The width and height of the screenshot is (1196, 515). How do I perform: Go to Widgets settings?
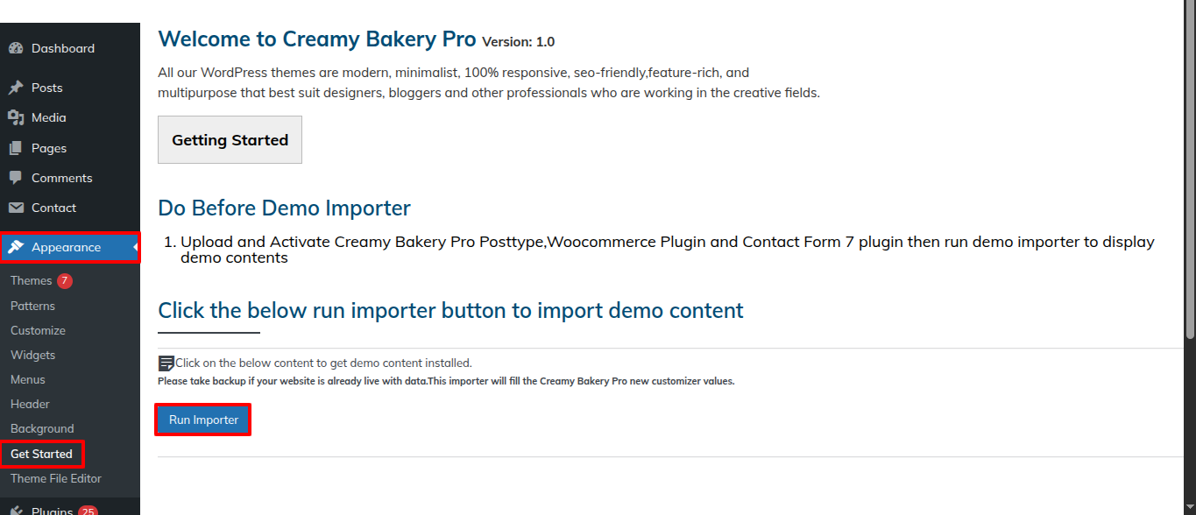coord(32,355)
